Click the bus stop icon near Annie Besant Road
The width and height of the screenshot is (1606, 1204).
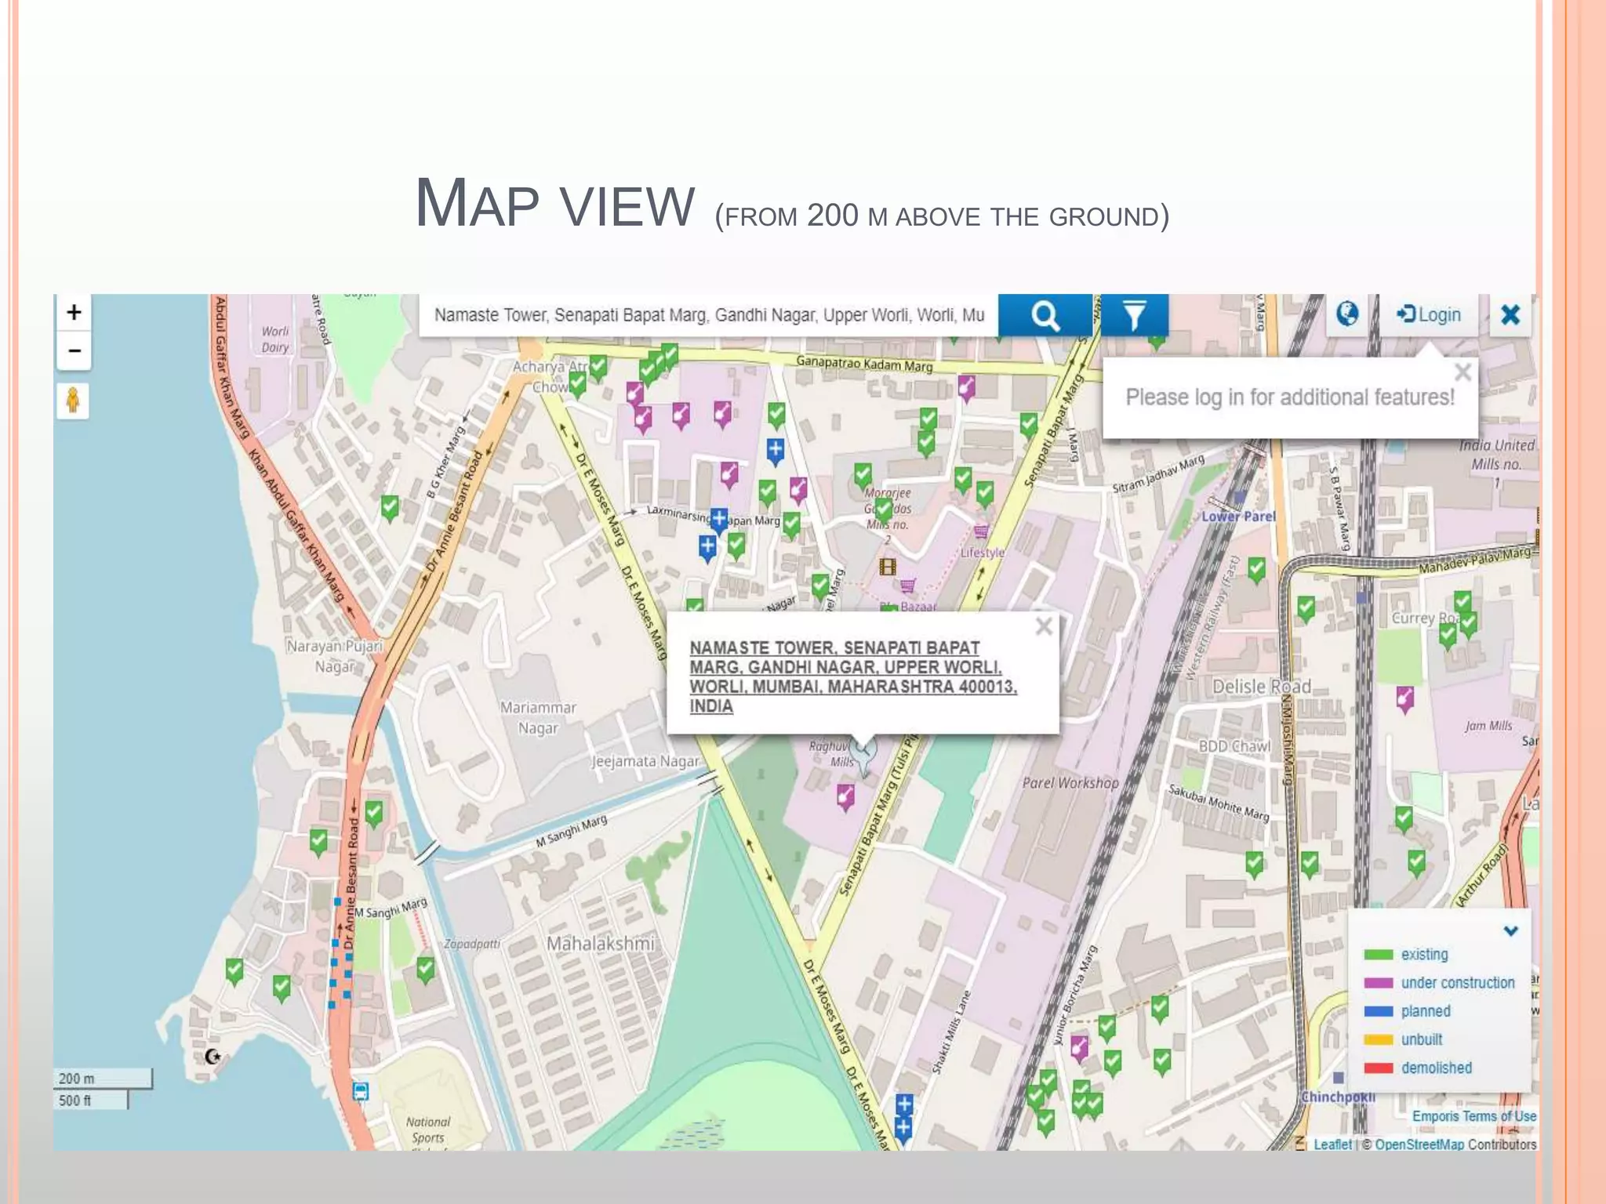click(x=360, y=1091)
